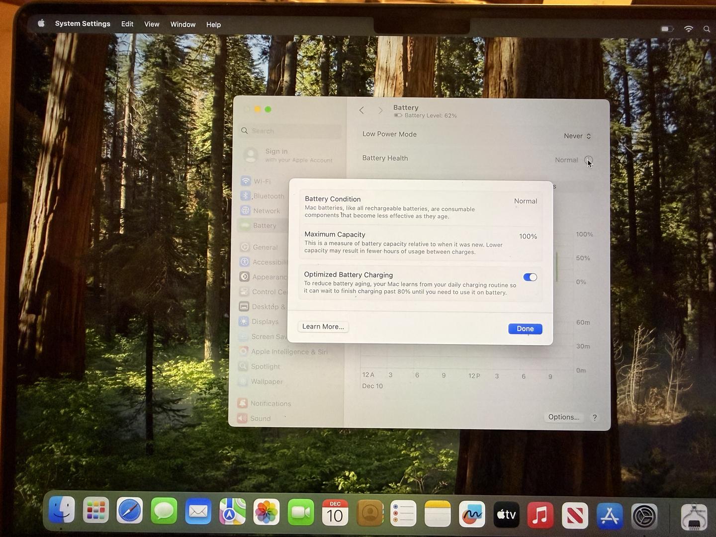Screen dimensions: 716x537
Task: Click the magnifying glass in the menu bar
Action: (707, 29)
